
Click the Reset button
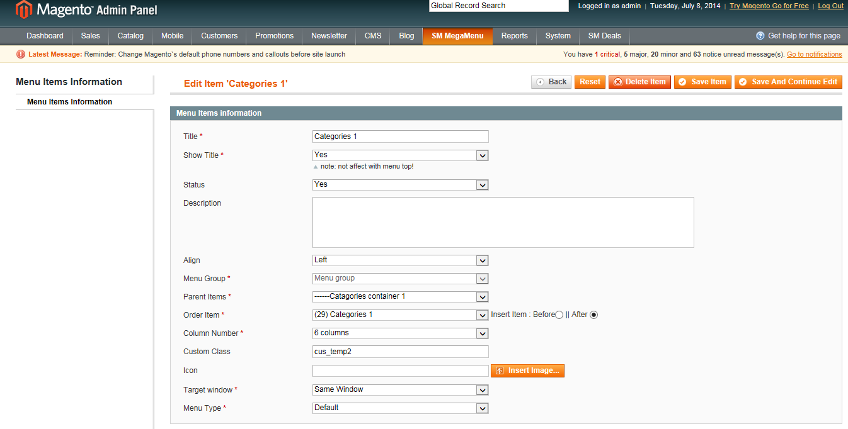click(x=590, y=82)
